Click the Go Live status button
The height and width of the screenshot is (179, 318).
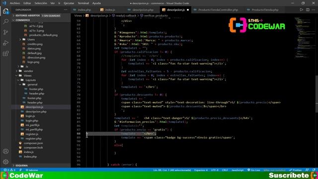[x=254, y=170]
